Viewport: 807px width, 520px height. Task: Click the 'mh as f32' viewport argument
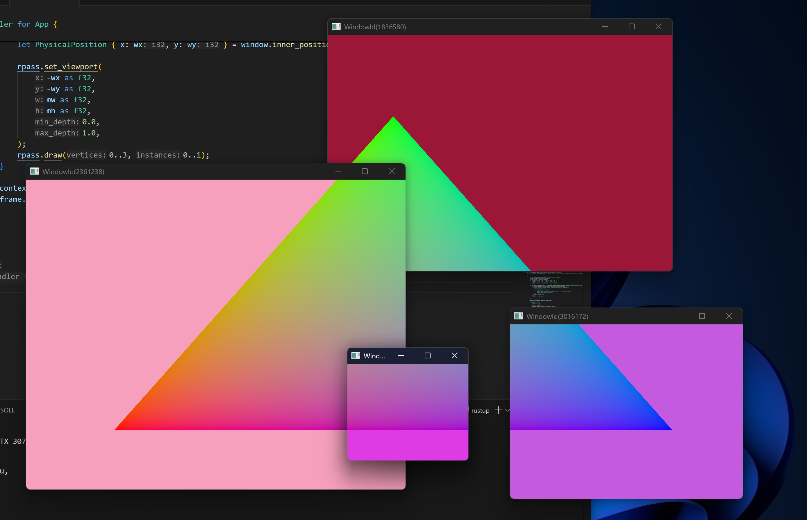(67, 111)
